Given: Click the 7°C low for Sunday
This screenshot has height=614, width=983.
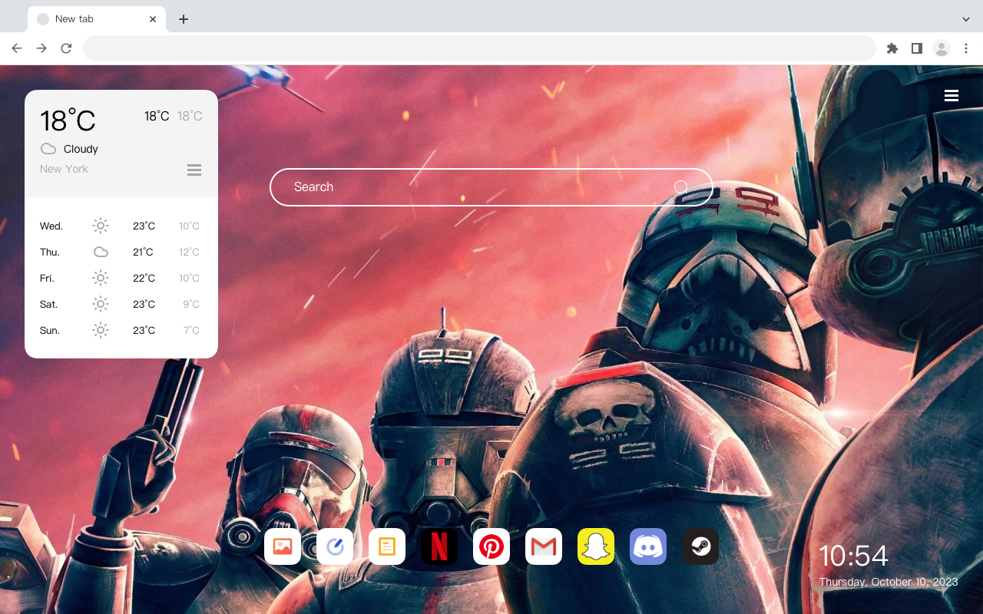Looking at the screenshot, I should pyautogui.click(x=191, y=331).
